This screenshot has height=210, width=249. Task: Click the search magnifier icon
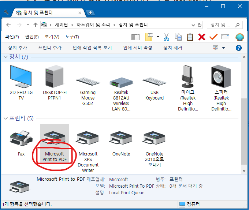(x=237, y=25)
